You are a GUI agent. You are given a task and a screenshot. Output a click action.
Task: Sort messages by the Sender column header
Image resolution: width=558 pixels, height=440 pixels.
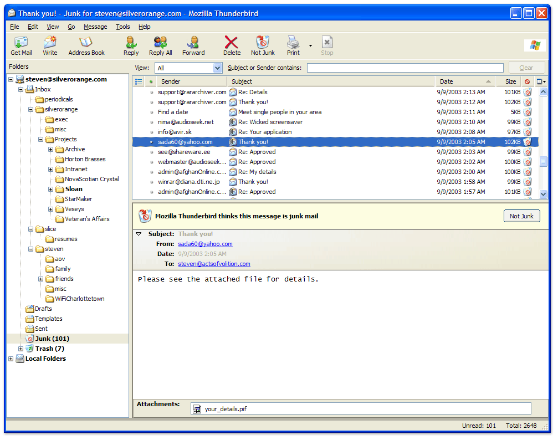tap(192, 81)
